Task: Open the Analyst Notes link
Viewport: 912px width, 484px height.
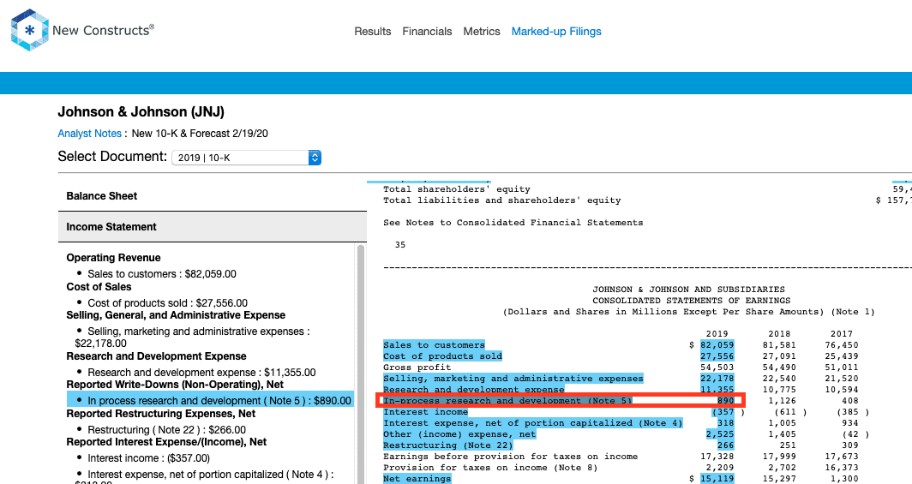Action: coord(89,134)
